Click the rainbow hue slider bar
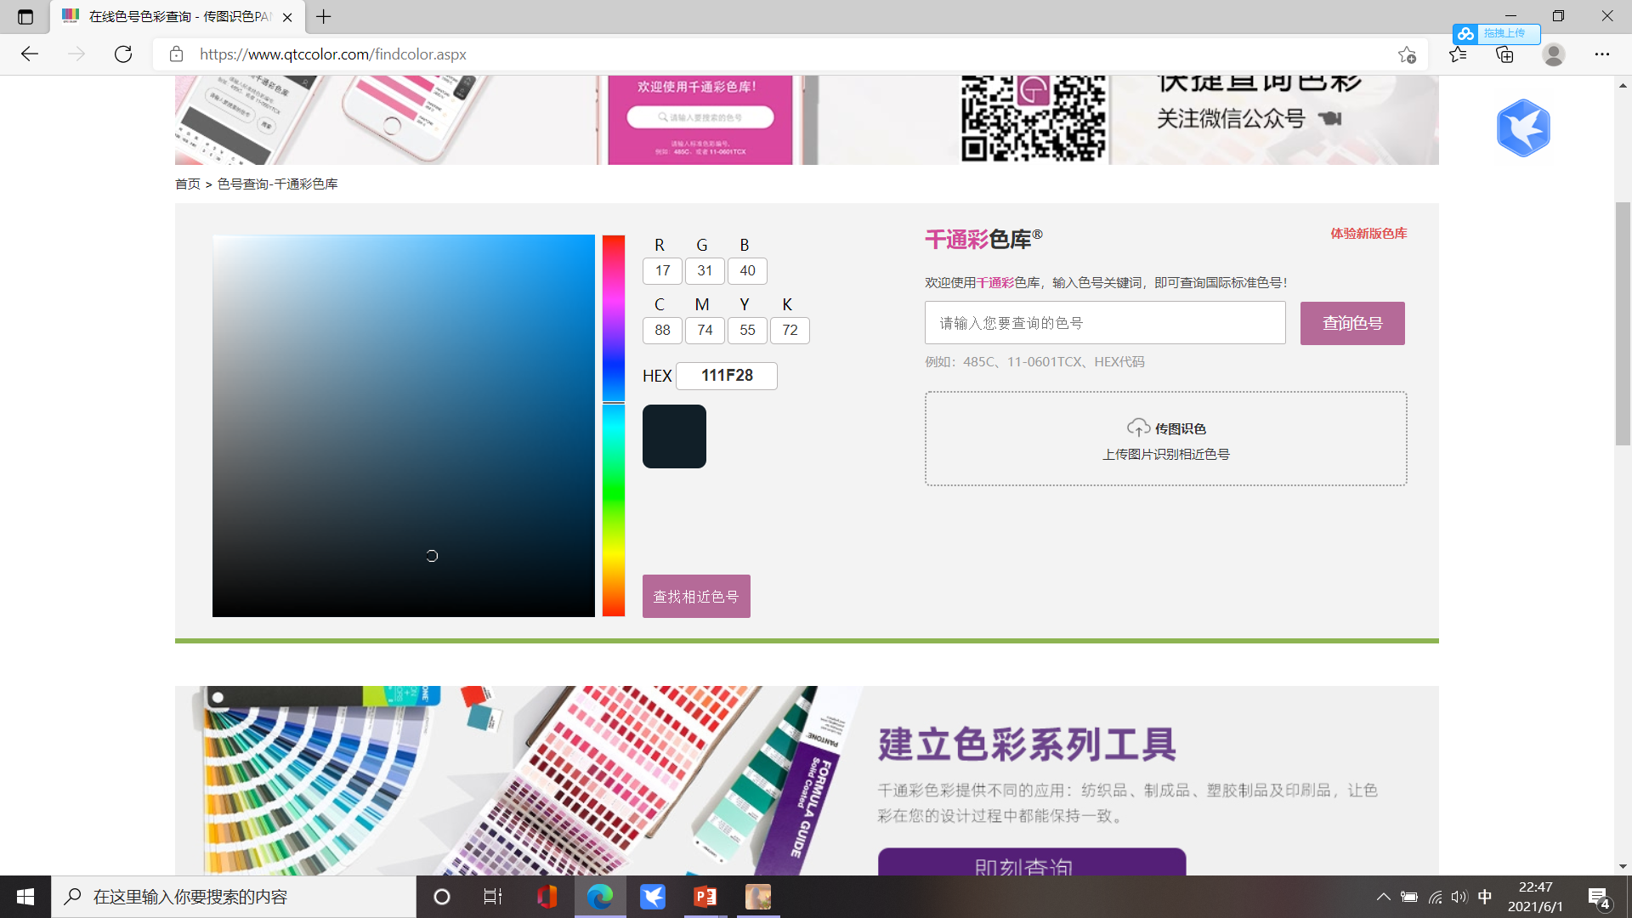Image resolution: width=1632 pixels, height=918 pixels. click(613, 425)
